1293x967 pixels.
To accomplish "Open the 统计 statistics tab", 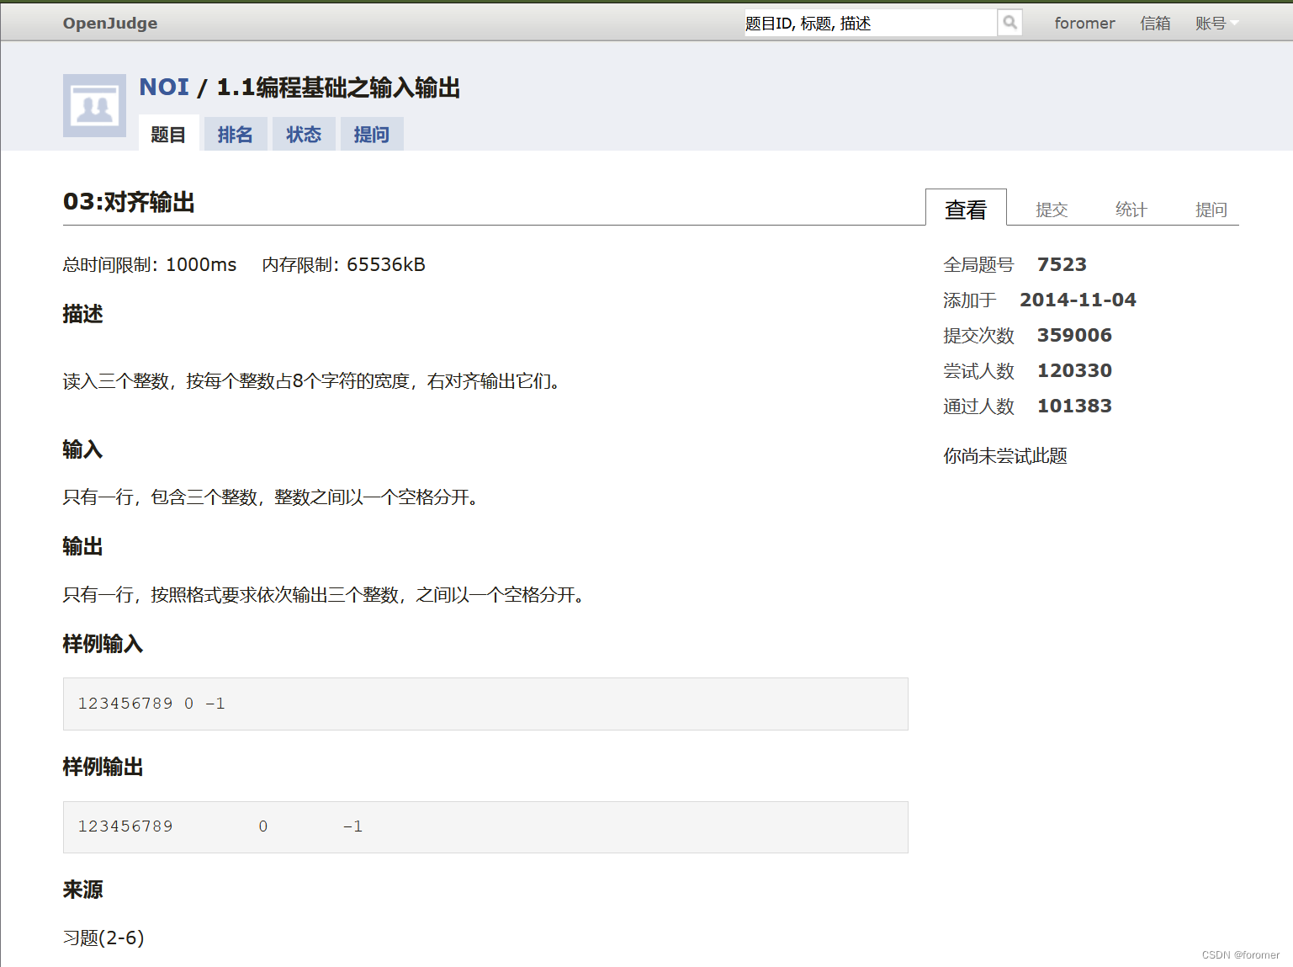I will click(x=1130, y=209).
